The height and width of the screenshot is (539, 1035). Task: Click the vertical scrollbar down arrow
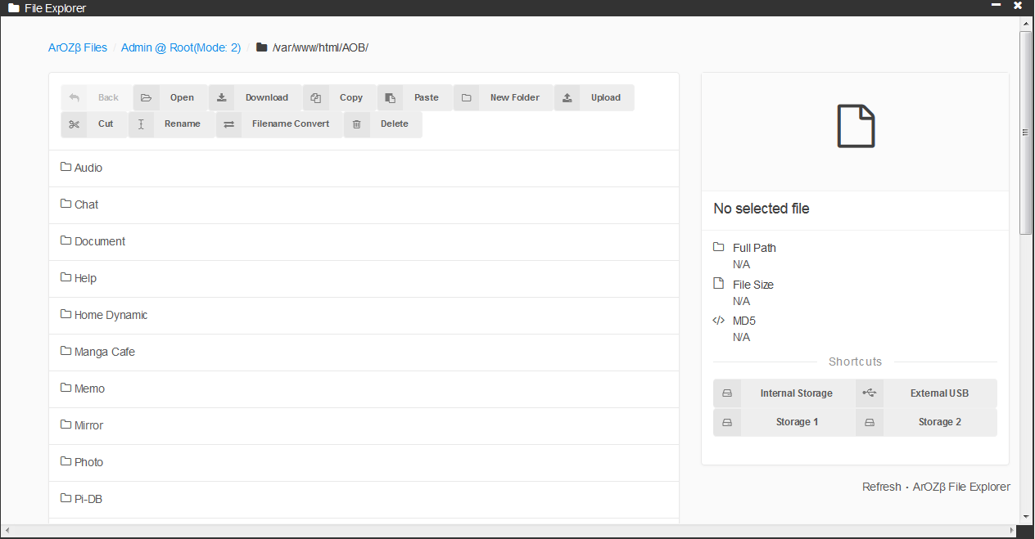coord(1026,516)
